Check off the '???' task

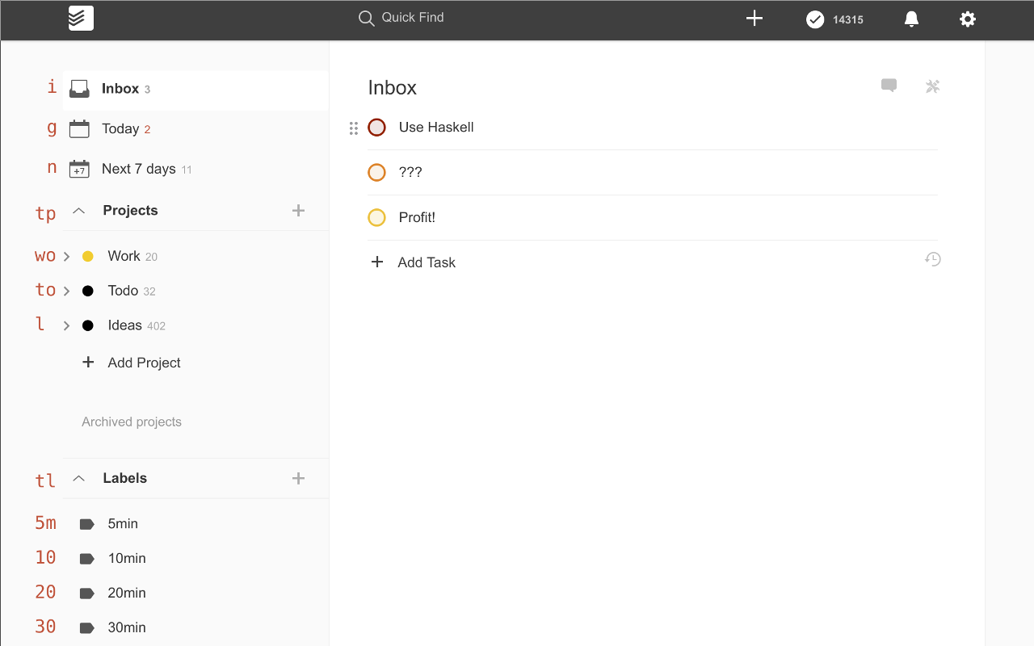376,172
